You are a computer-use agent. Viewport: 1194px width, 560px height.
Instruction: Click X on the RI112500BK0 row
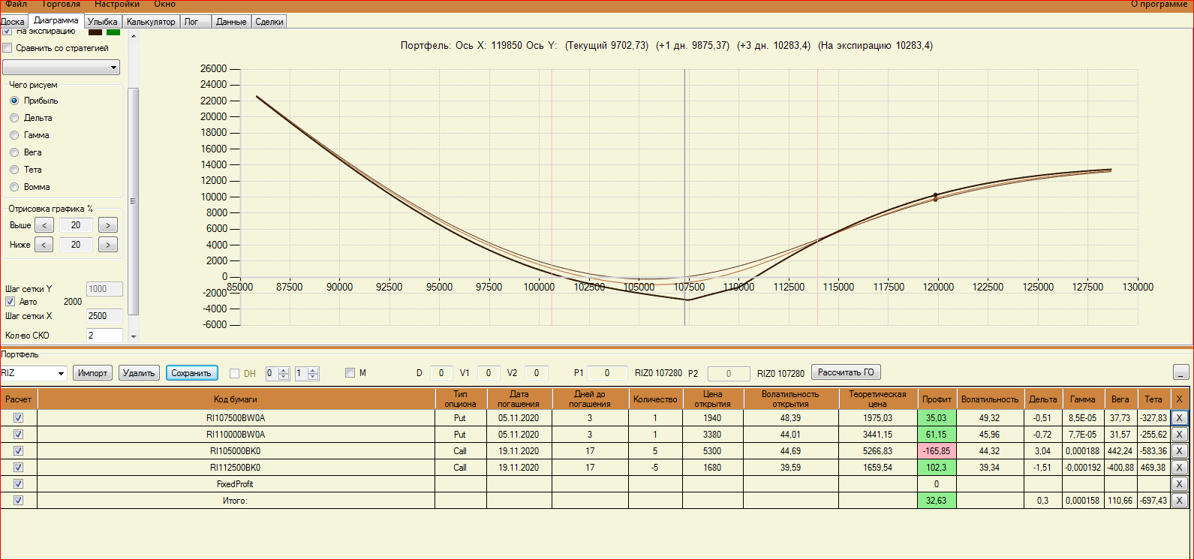pyautogui.click(x=1179, y=468)
